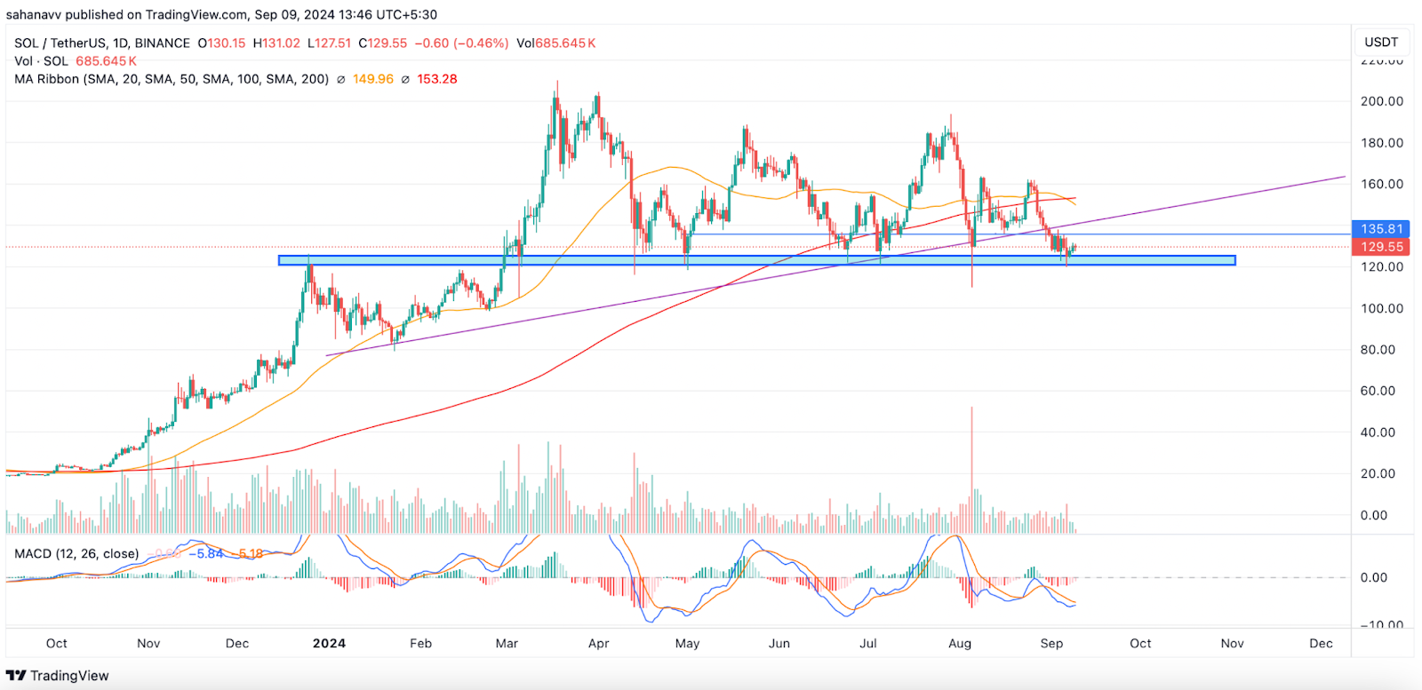Image resolution: width=1422 pixels, height=690 pixels.
Task: Click the 160.00 price axis label
Action: coord(1382,184)
